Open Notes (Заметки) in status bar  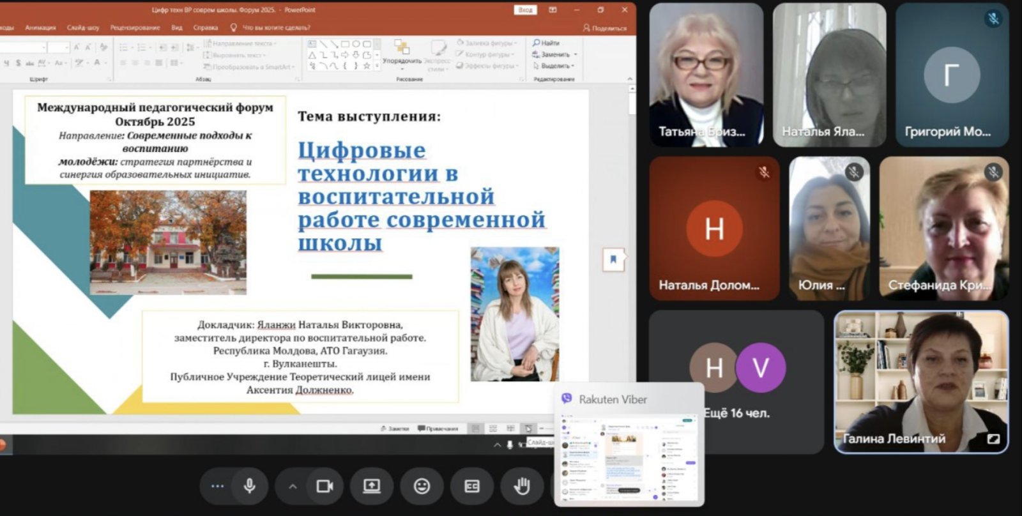click(395, 429)
